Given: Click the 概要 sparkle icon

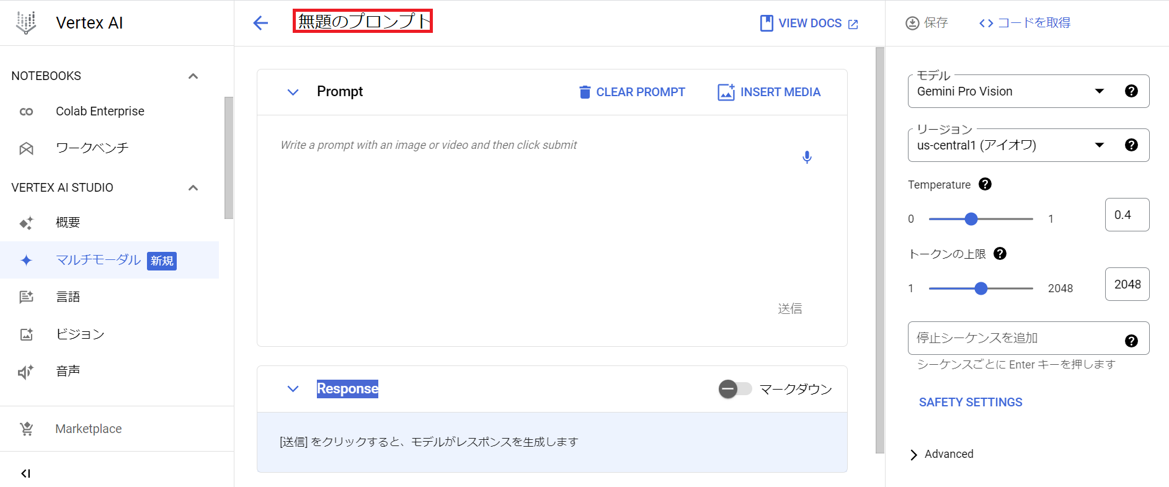Looking at the screenshot, I should (26, 223).
